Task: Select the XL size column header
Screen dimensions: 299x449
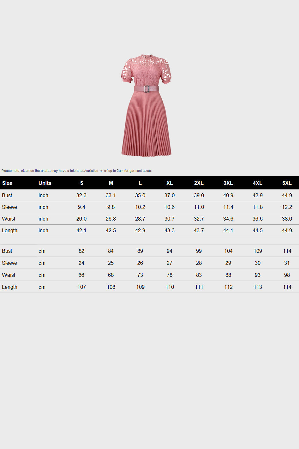Action: pos(170,183)
